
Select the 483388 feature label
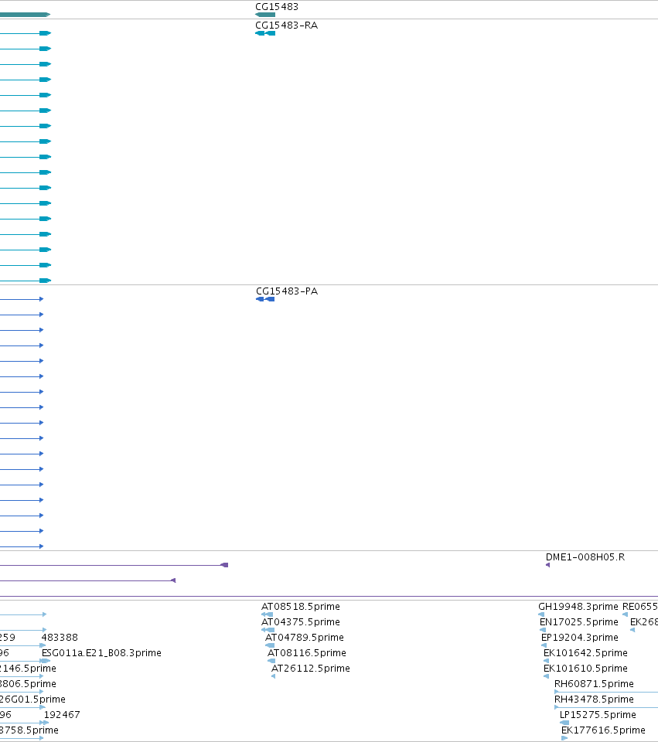pos(60,638)
